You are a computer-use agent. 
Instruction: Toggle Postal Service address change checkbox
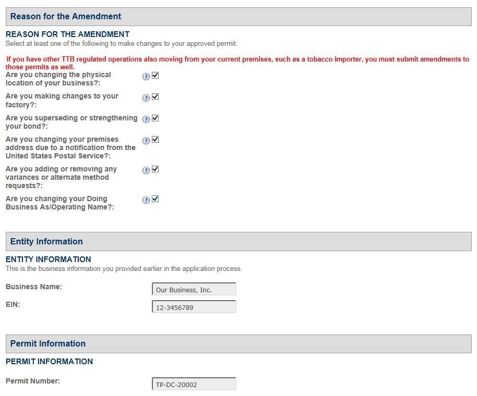click(x=155, y=140)
